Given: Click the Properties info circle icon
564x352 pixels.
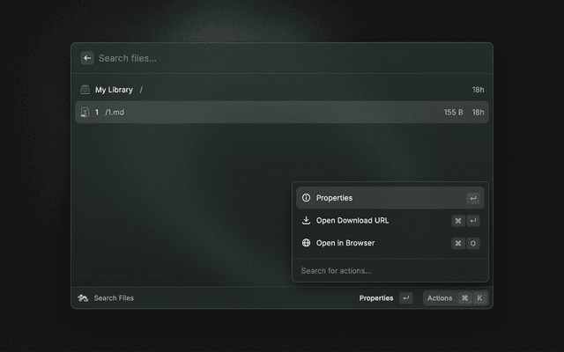Looking at the screenshot, I should (x=306, y=198).
